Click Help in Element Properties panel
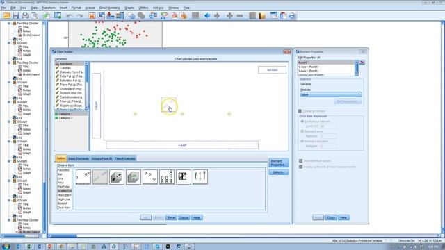The height and width of the screenshot is (250, 445). (343, 217)
